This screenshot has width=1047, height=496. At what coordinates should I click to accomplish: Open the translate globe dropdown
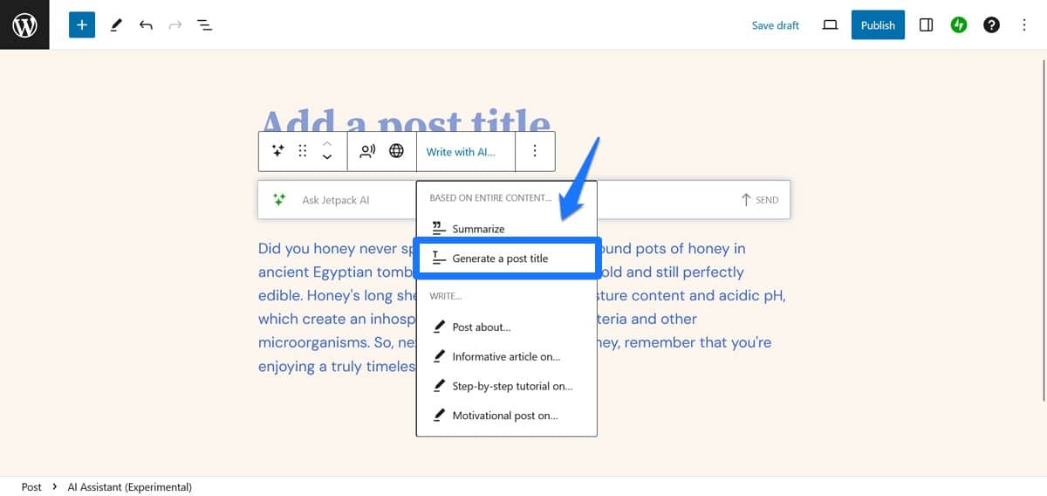tap(396, 151)
